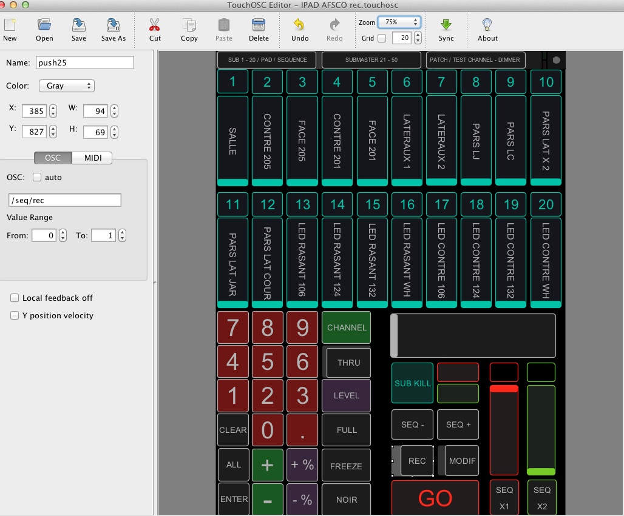The width and height of the screenshot is (624, 516).
Task: Enable the Grid checkbox
Action: coord(382,38)
